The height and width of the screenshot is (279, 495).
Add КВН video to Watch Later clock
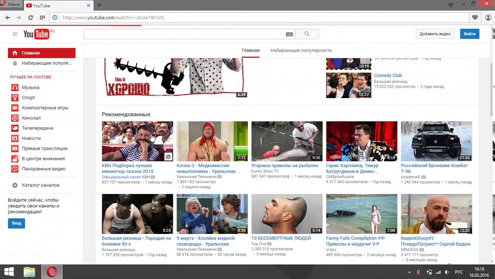[168, 157]
